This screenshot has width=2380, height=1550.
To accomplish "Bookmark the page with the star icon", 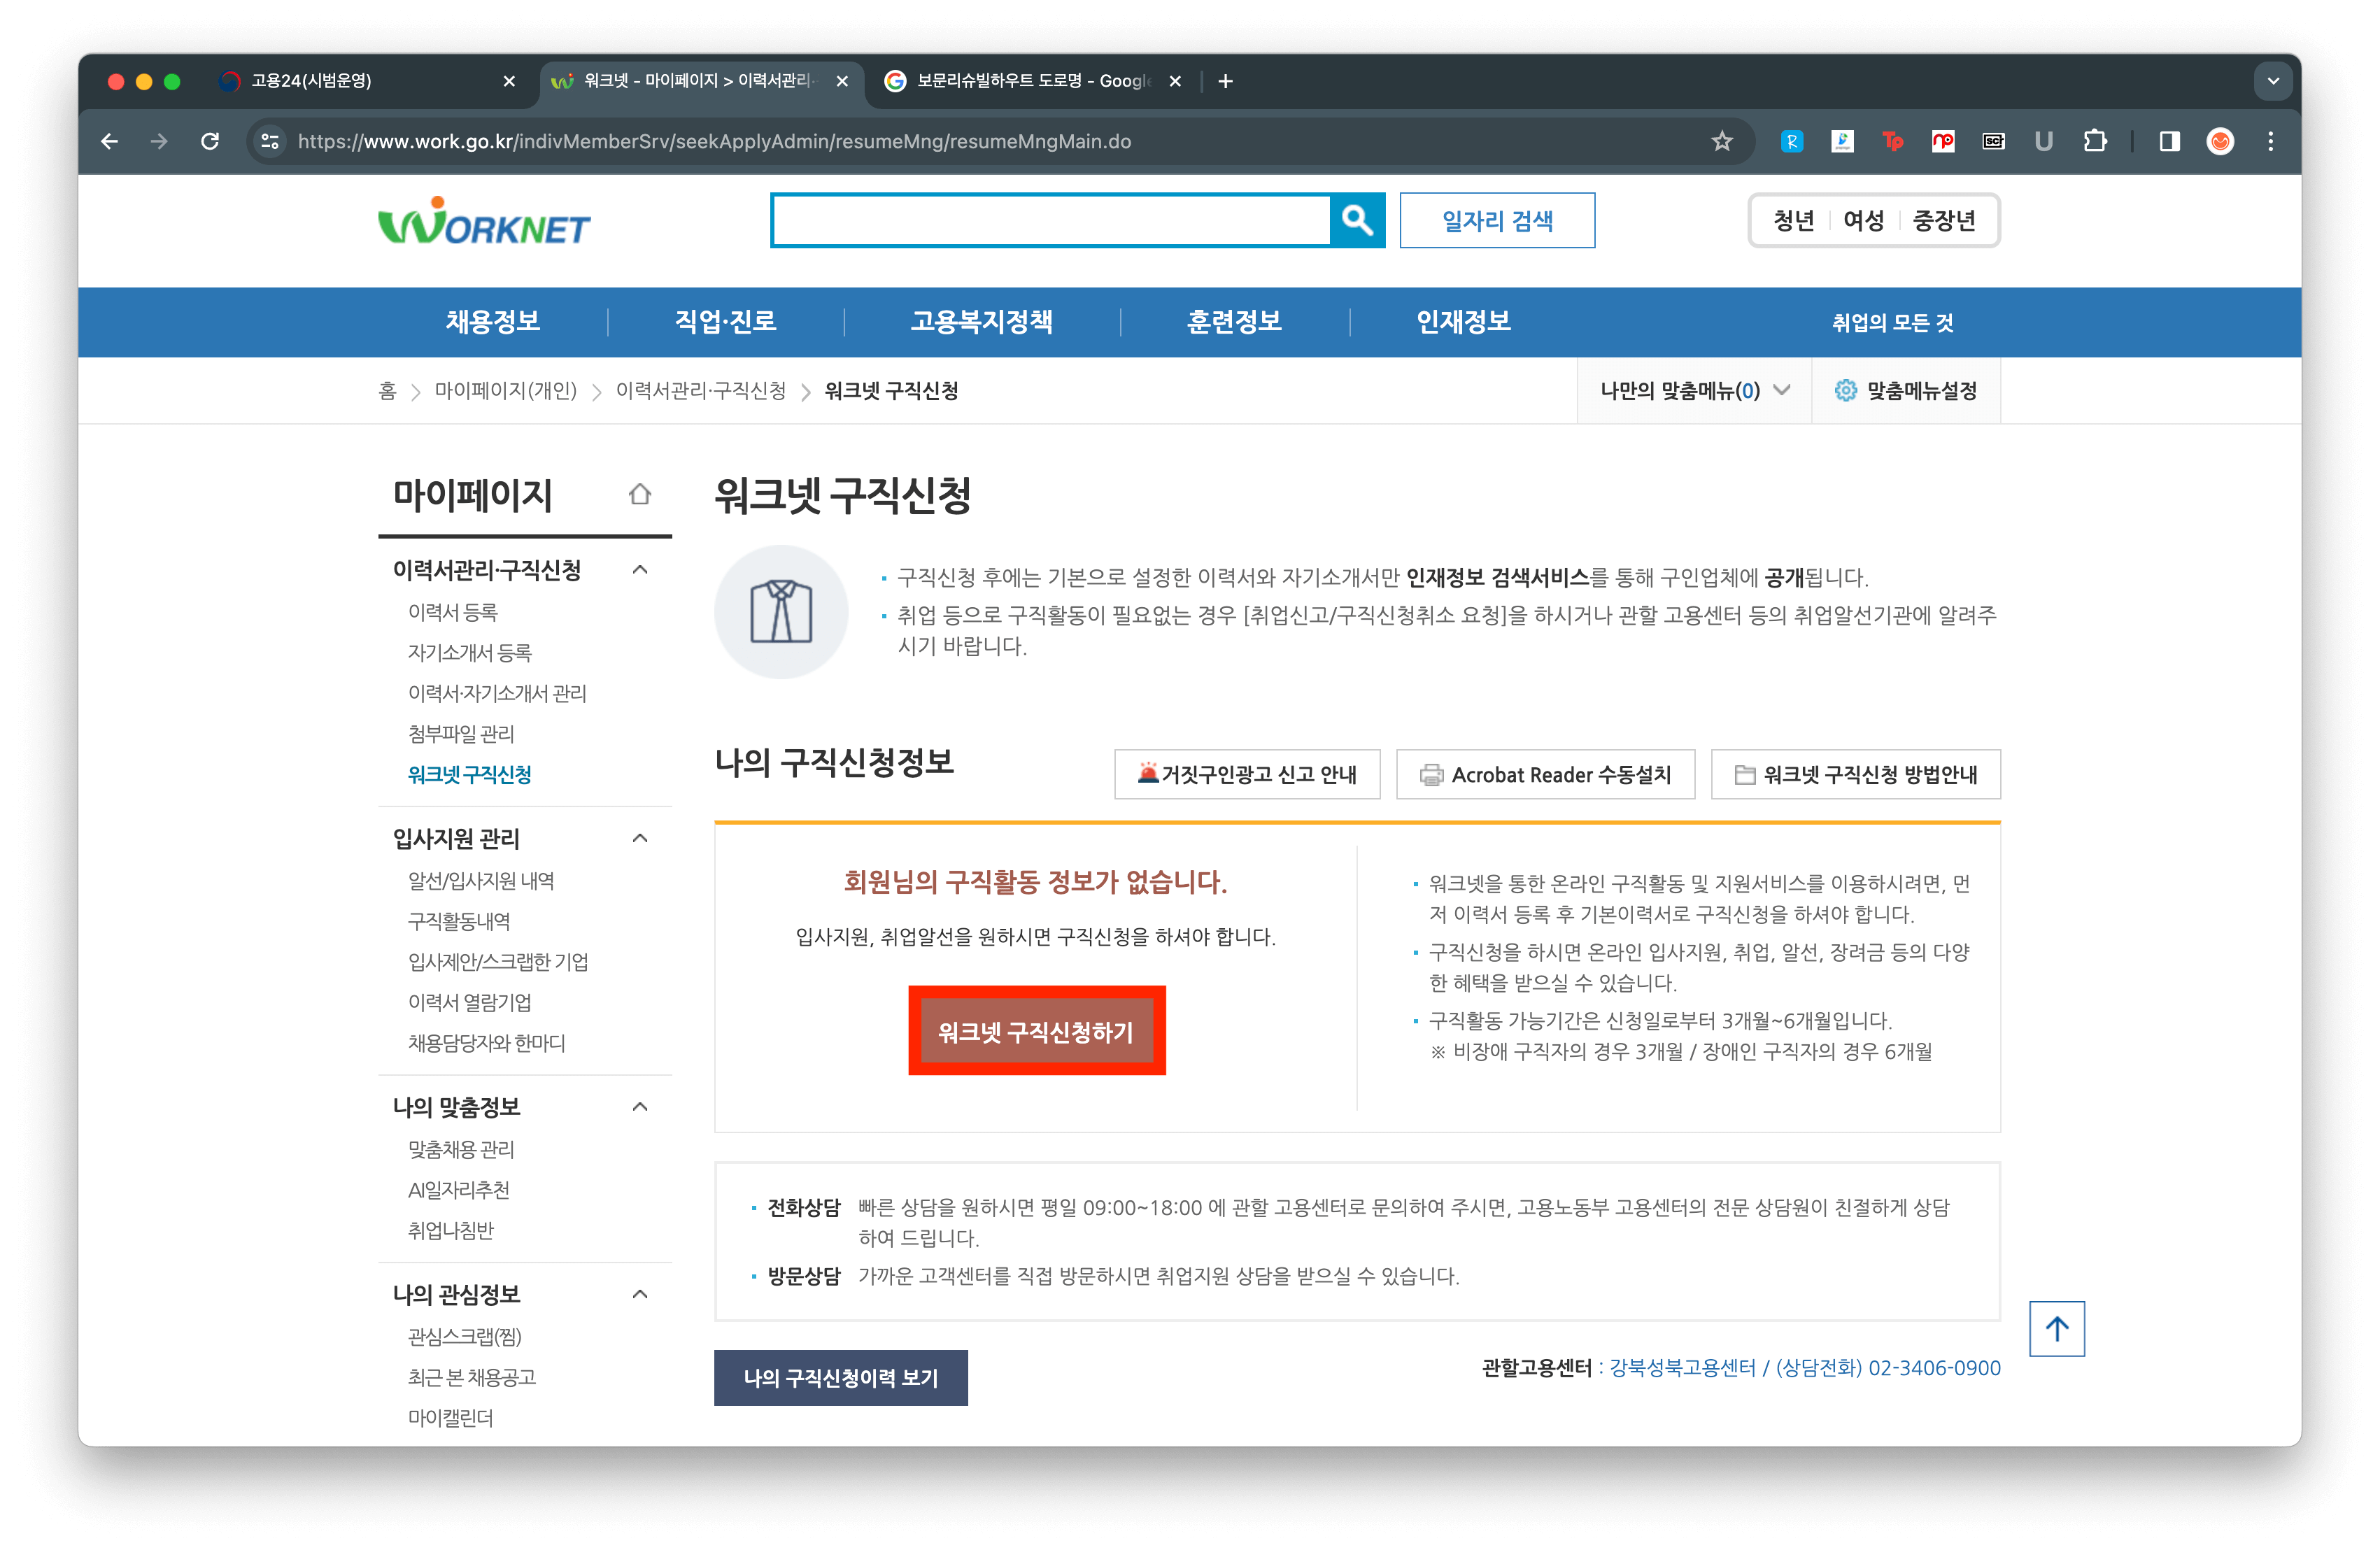I will click(x=1721, y=141).
